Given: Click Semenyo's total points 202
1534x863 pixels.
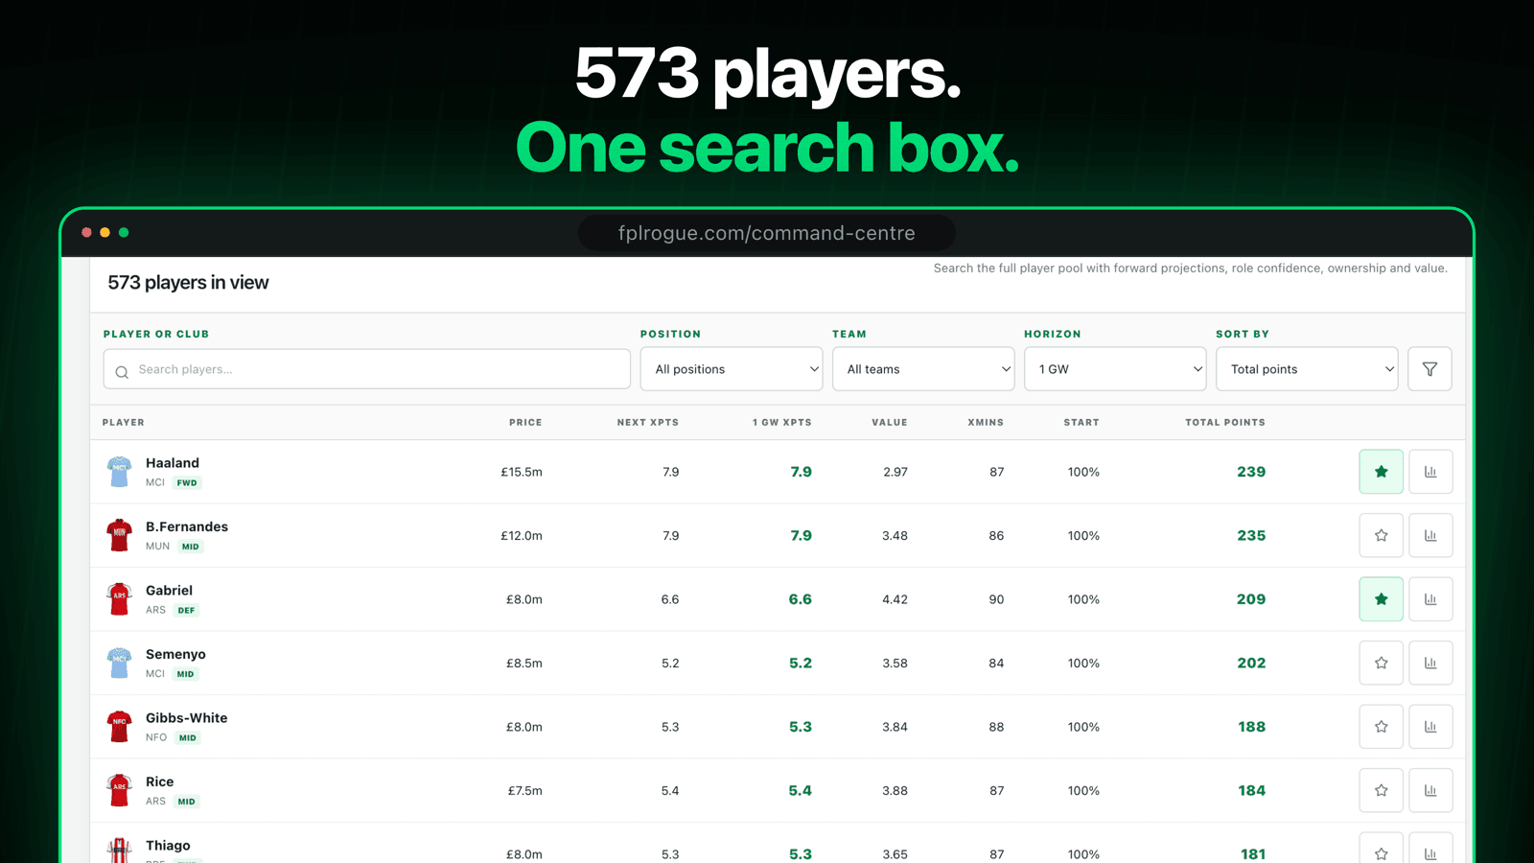Looking at the screenshot, I should tap(1251, 664).
